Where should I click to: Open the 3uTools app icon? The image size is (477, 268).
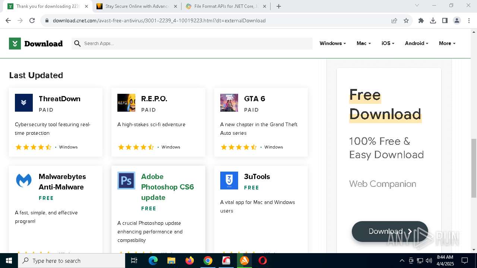(229, 181)
